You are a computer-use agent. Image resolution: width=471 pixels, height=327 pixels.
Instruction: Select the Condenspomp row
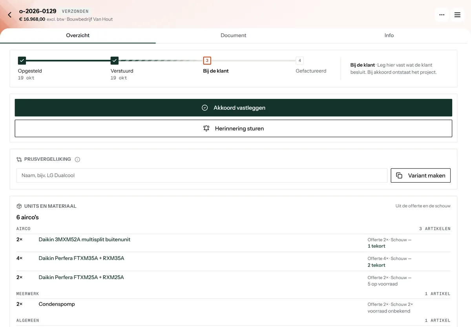234,308
